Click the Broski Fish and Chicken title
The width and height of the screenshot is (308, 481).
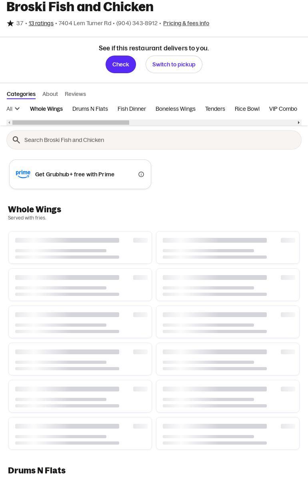pos(80,7)
